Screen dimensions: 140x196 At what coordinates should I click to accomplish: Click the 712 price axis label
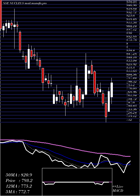click(129, 120)
